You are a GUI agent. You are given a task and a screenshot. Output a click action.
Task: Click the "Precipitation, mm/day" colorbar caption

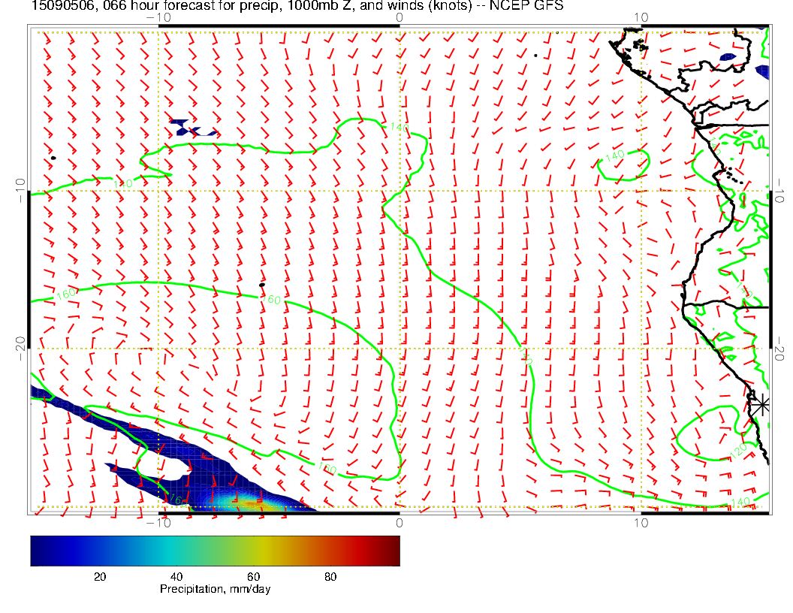tap(215, 589)
